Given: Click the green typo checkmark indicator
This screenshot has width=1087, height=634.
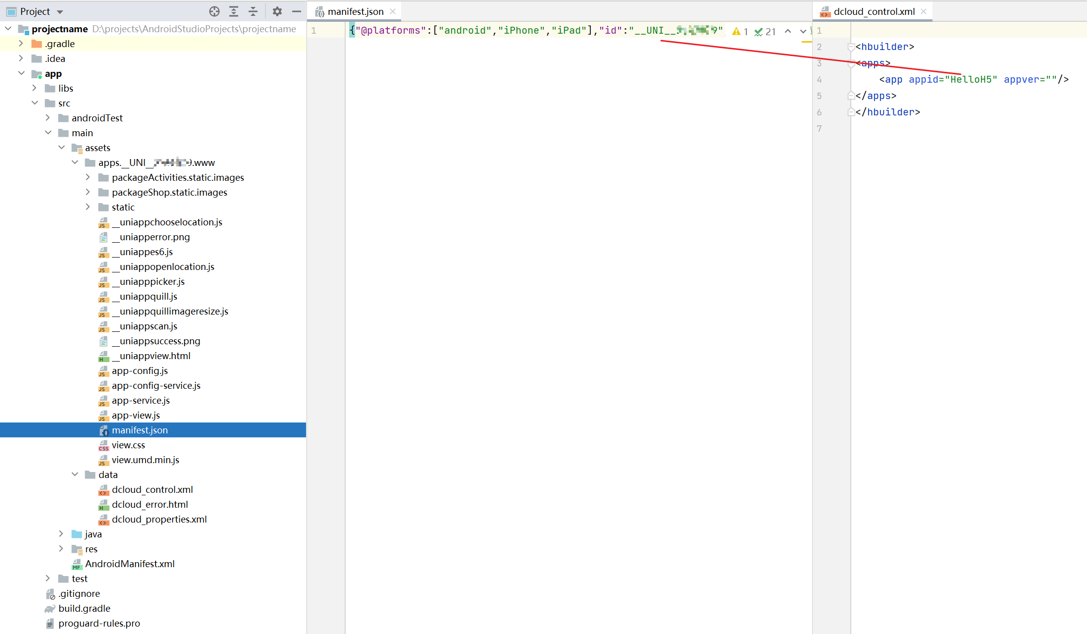Looking at the screenshot, I should pos(758,32).
